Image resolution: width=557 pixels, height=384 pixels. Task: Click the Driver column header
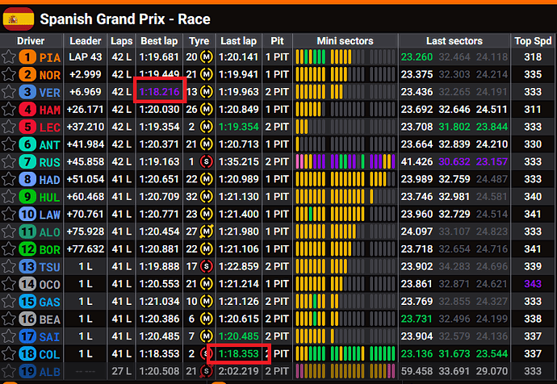click(x=31, y=41)
